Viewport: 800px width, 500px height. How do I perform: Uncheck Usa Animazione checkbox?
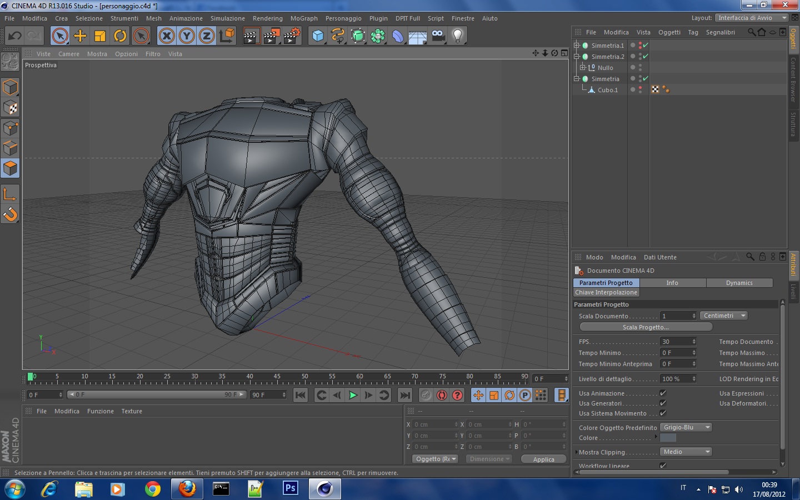pos(663,393)
